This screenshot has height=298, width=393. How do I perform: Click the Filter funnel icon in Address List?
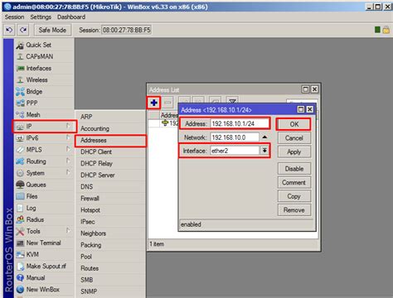(233, 101)
